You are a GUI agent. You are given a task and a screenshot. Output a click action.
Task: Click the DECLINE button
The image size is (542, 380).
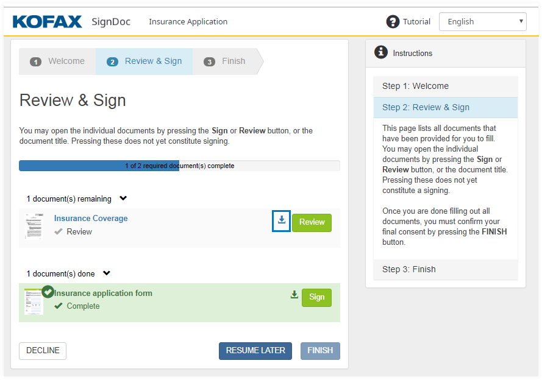pos(43,351)
